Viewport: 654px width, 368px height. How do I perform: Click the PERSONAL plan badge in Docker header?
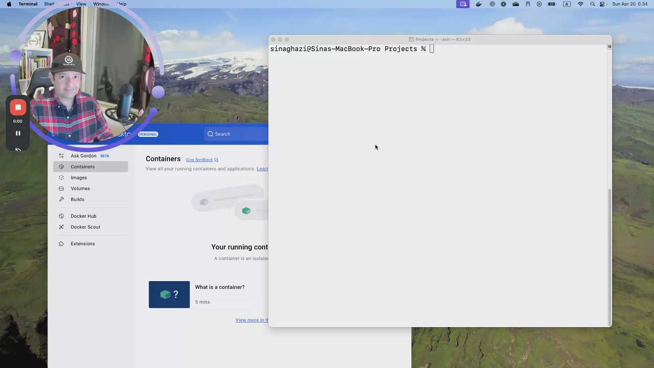point(148,134)
